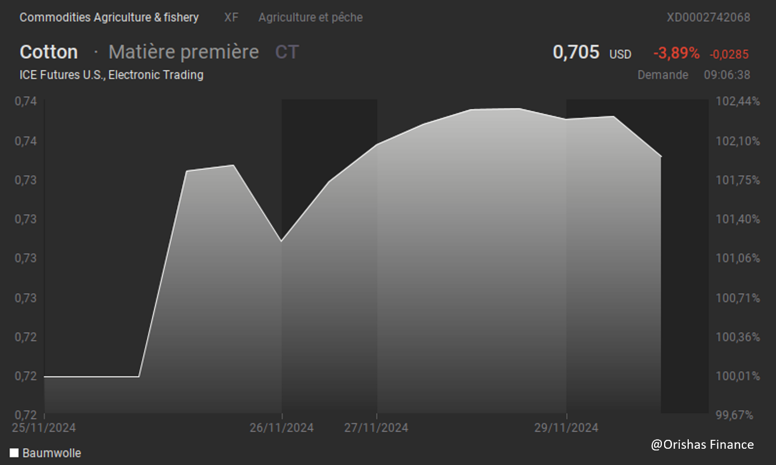Click the Matière première label
Viewport: 776px width, 465px height.
point(184,52)
